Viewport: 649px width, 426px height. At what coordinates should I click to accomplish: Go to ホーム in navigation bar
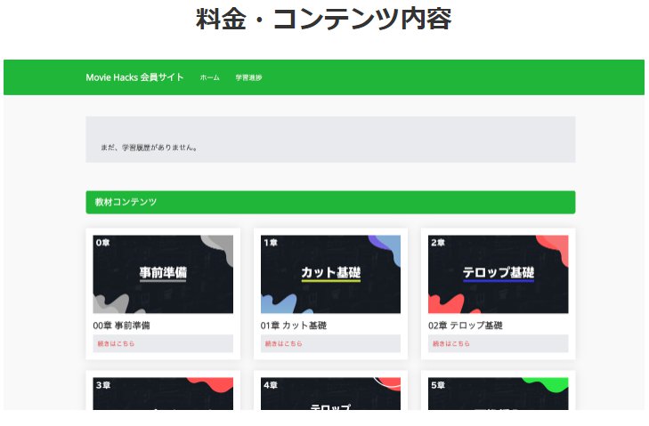210,77
